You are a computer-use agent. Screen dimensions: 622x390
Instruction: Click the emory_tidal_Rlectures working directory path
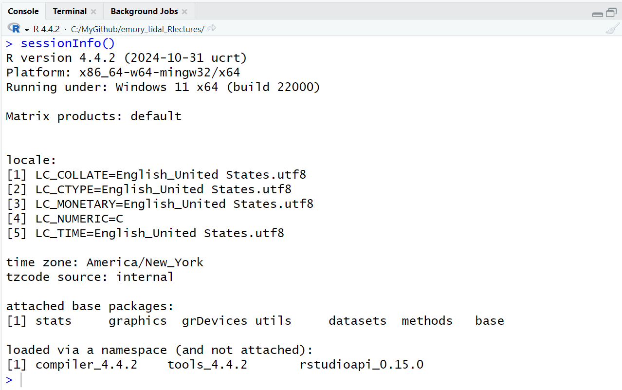[x=137, y=29]
